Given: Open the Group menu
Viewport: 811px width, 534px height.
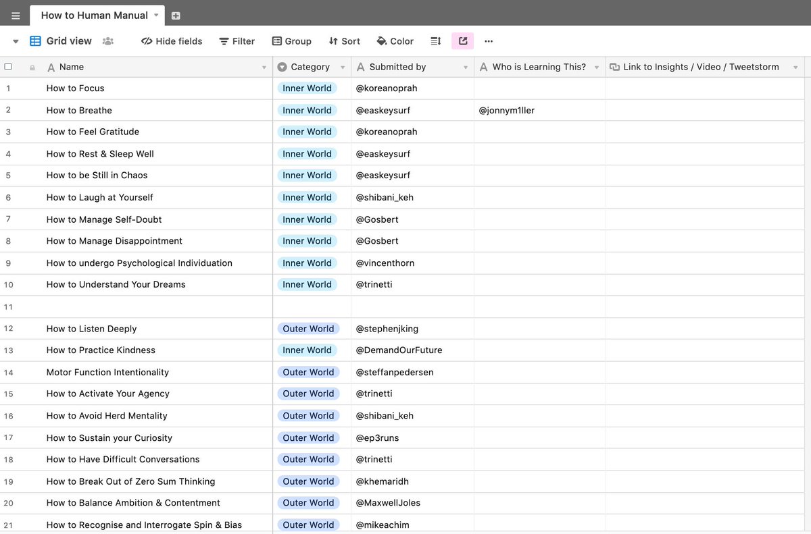Looking at the screenshot, I should [x=291, y=41].
